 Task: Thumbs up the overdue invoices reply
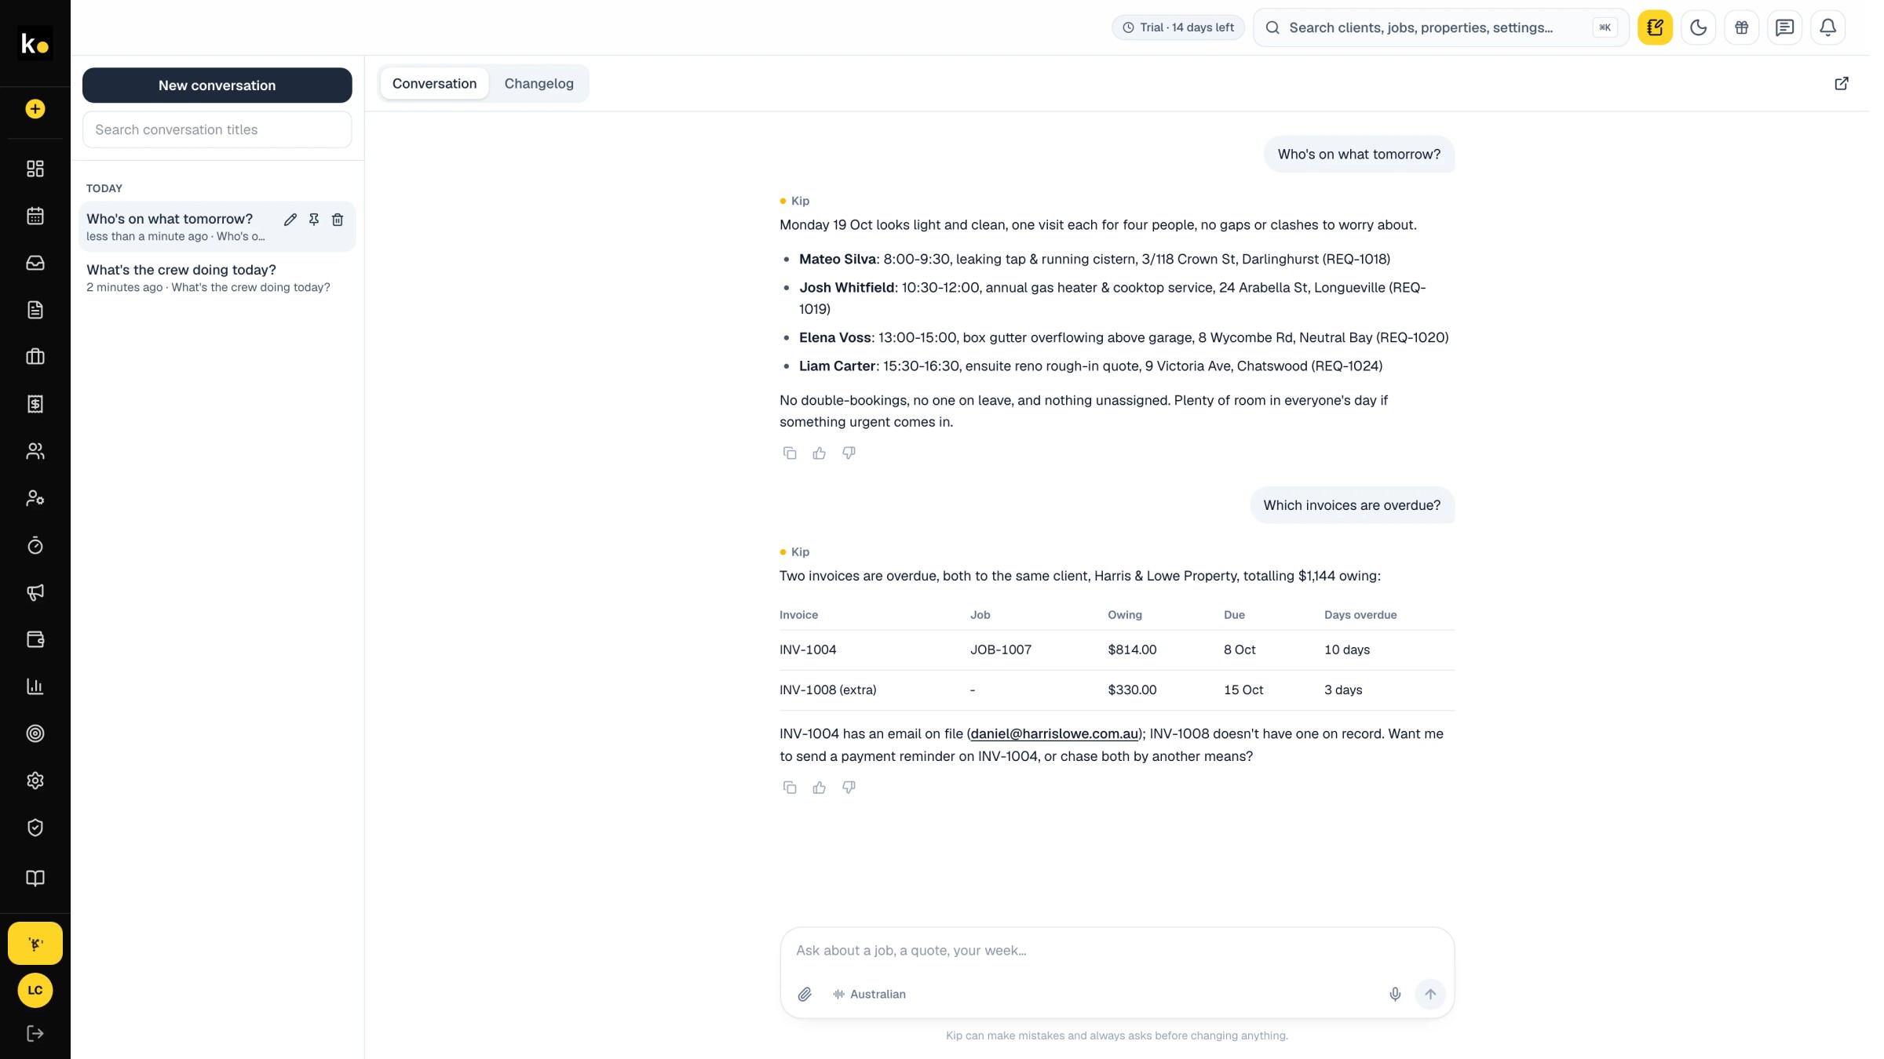click(x=820, y=788)
